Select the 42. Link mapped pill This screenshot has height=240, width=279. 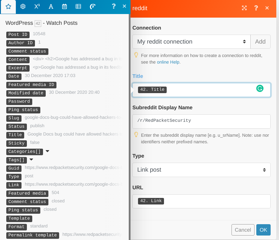pos(151,201)
